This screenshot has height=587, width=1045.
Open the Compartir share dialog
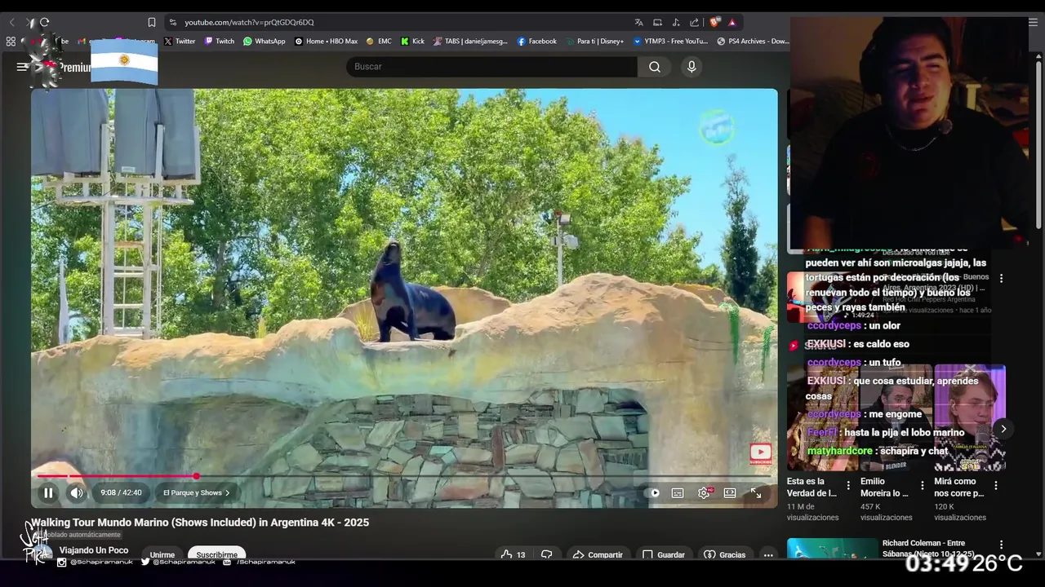[x=598, y=554]
